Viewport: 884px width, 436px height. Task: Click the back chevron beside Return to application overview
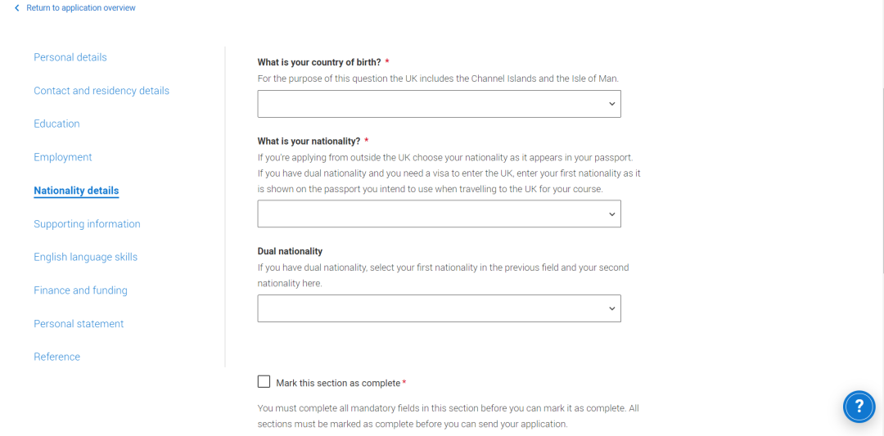point(17,8)
